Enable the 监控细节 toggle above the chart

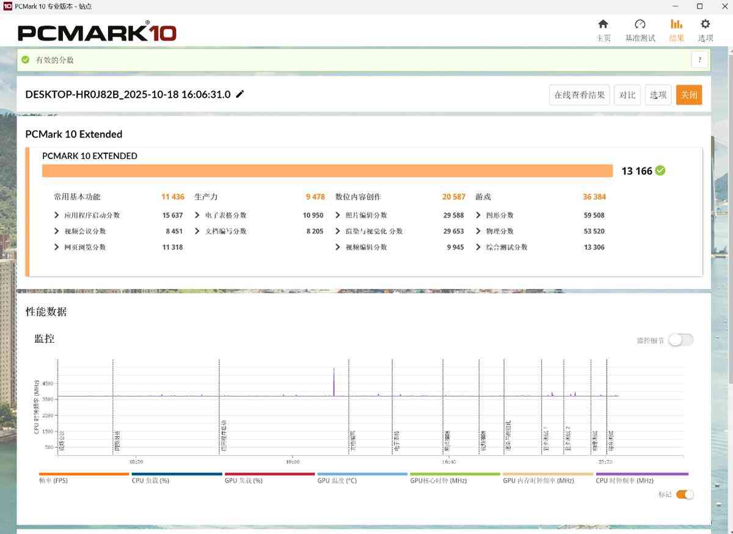[x=680, y=339]
